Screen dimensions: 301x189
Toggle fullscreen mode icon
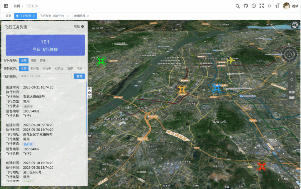point(262,6)
